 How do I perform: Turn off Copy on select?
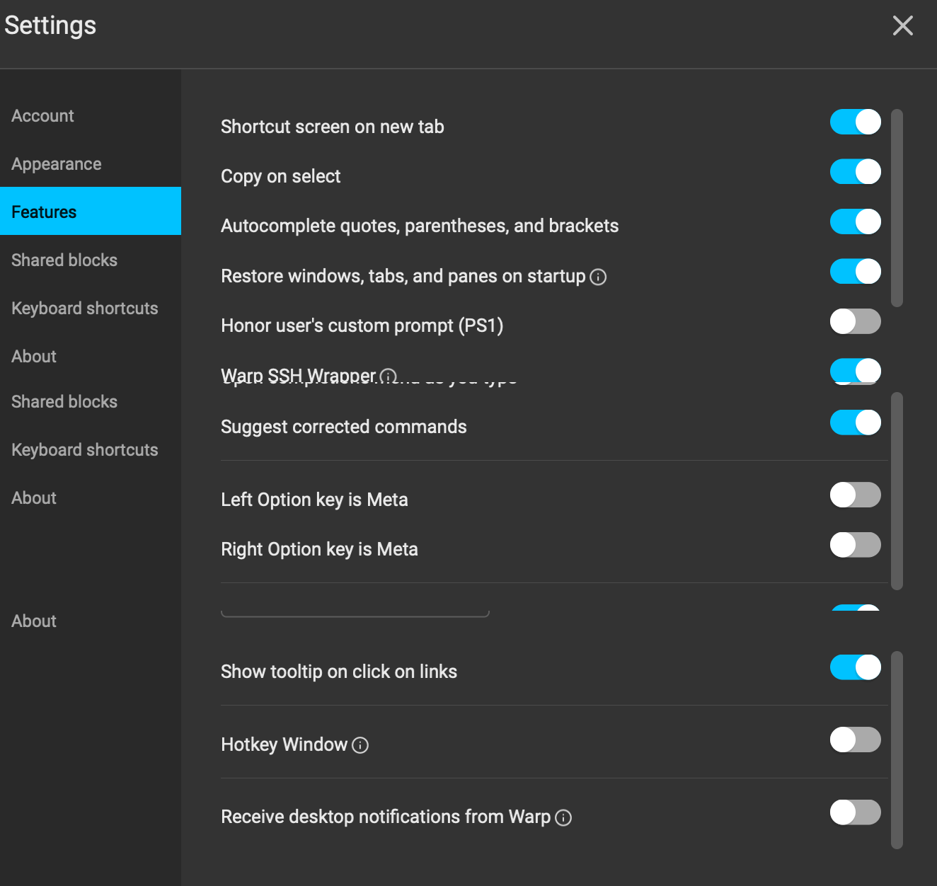pos(855,171)
